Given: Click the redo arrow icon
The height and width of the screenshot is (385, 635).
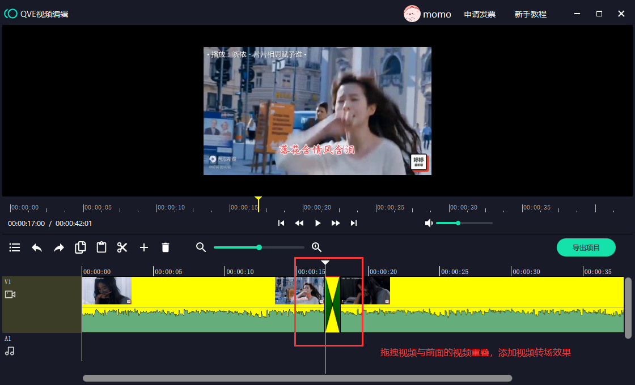Looking at the screenshot, I should tap(59, 247).
